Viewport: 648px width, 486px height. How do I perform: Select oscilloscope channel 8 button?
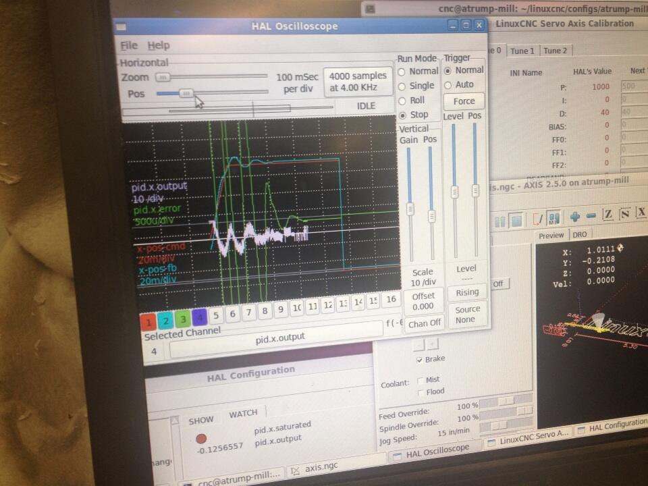265,310
